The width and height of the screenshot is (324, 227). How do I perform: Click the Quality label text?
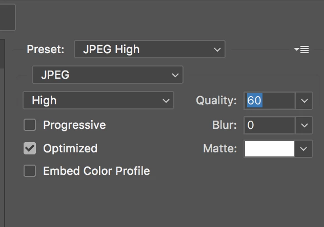[x=216, y=101]
